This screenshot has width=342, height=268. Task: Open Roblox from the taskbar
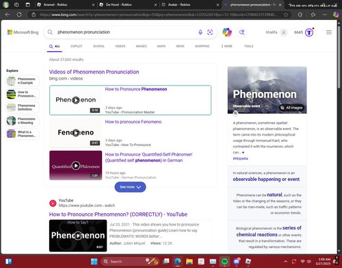[248, 261]
